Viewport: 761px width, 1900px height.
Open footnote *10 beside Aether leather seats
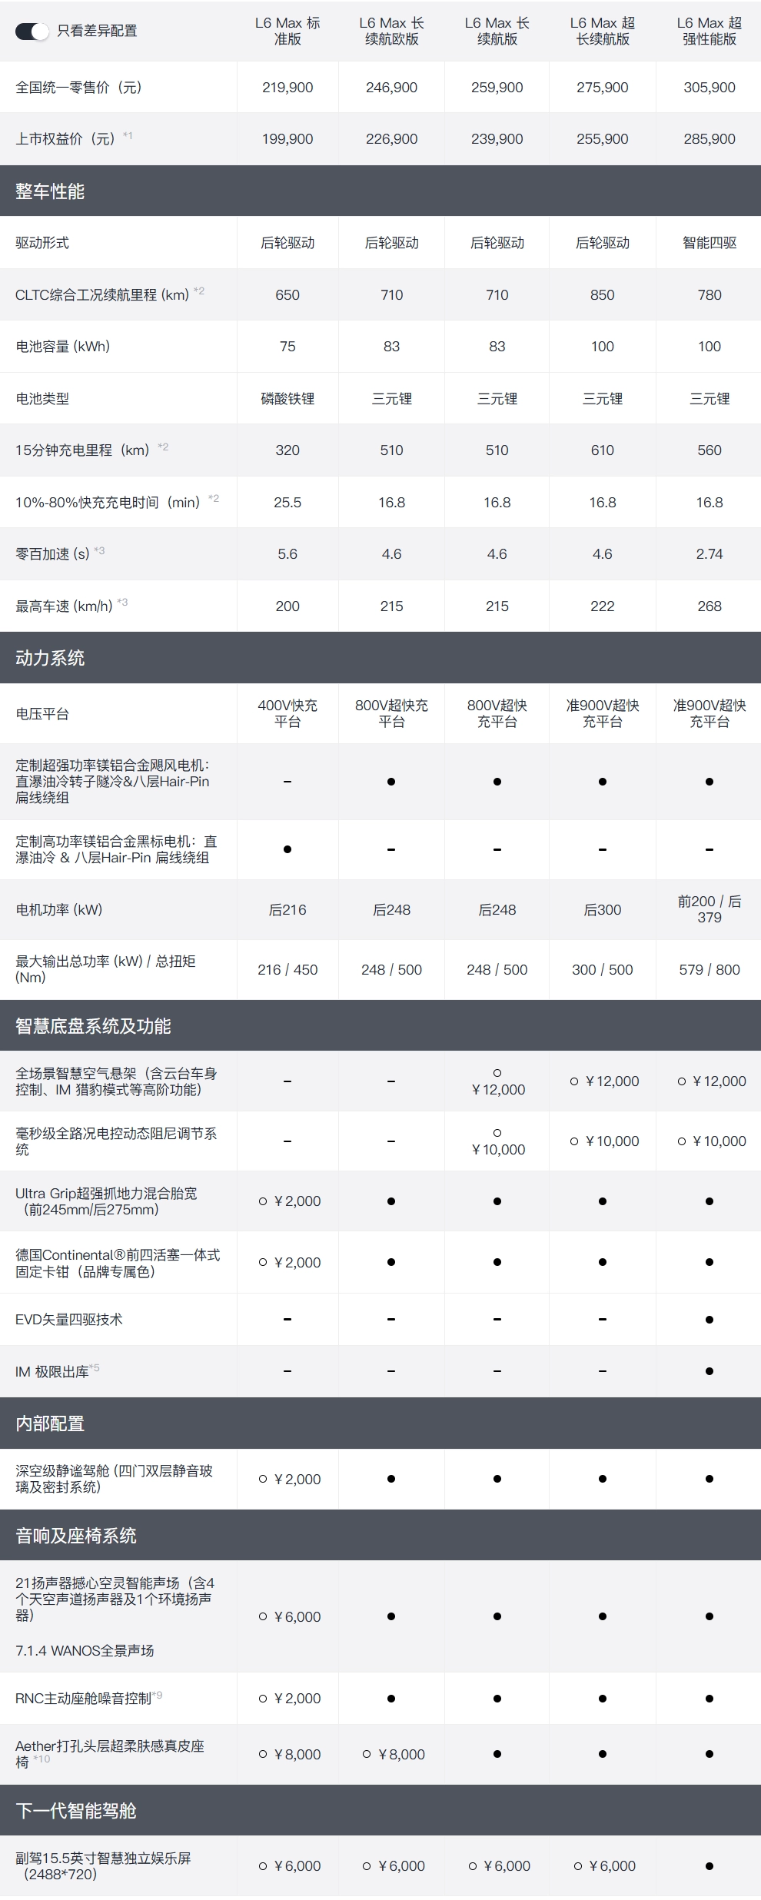tap(42, 1759)
